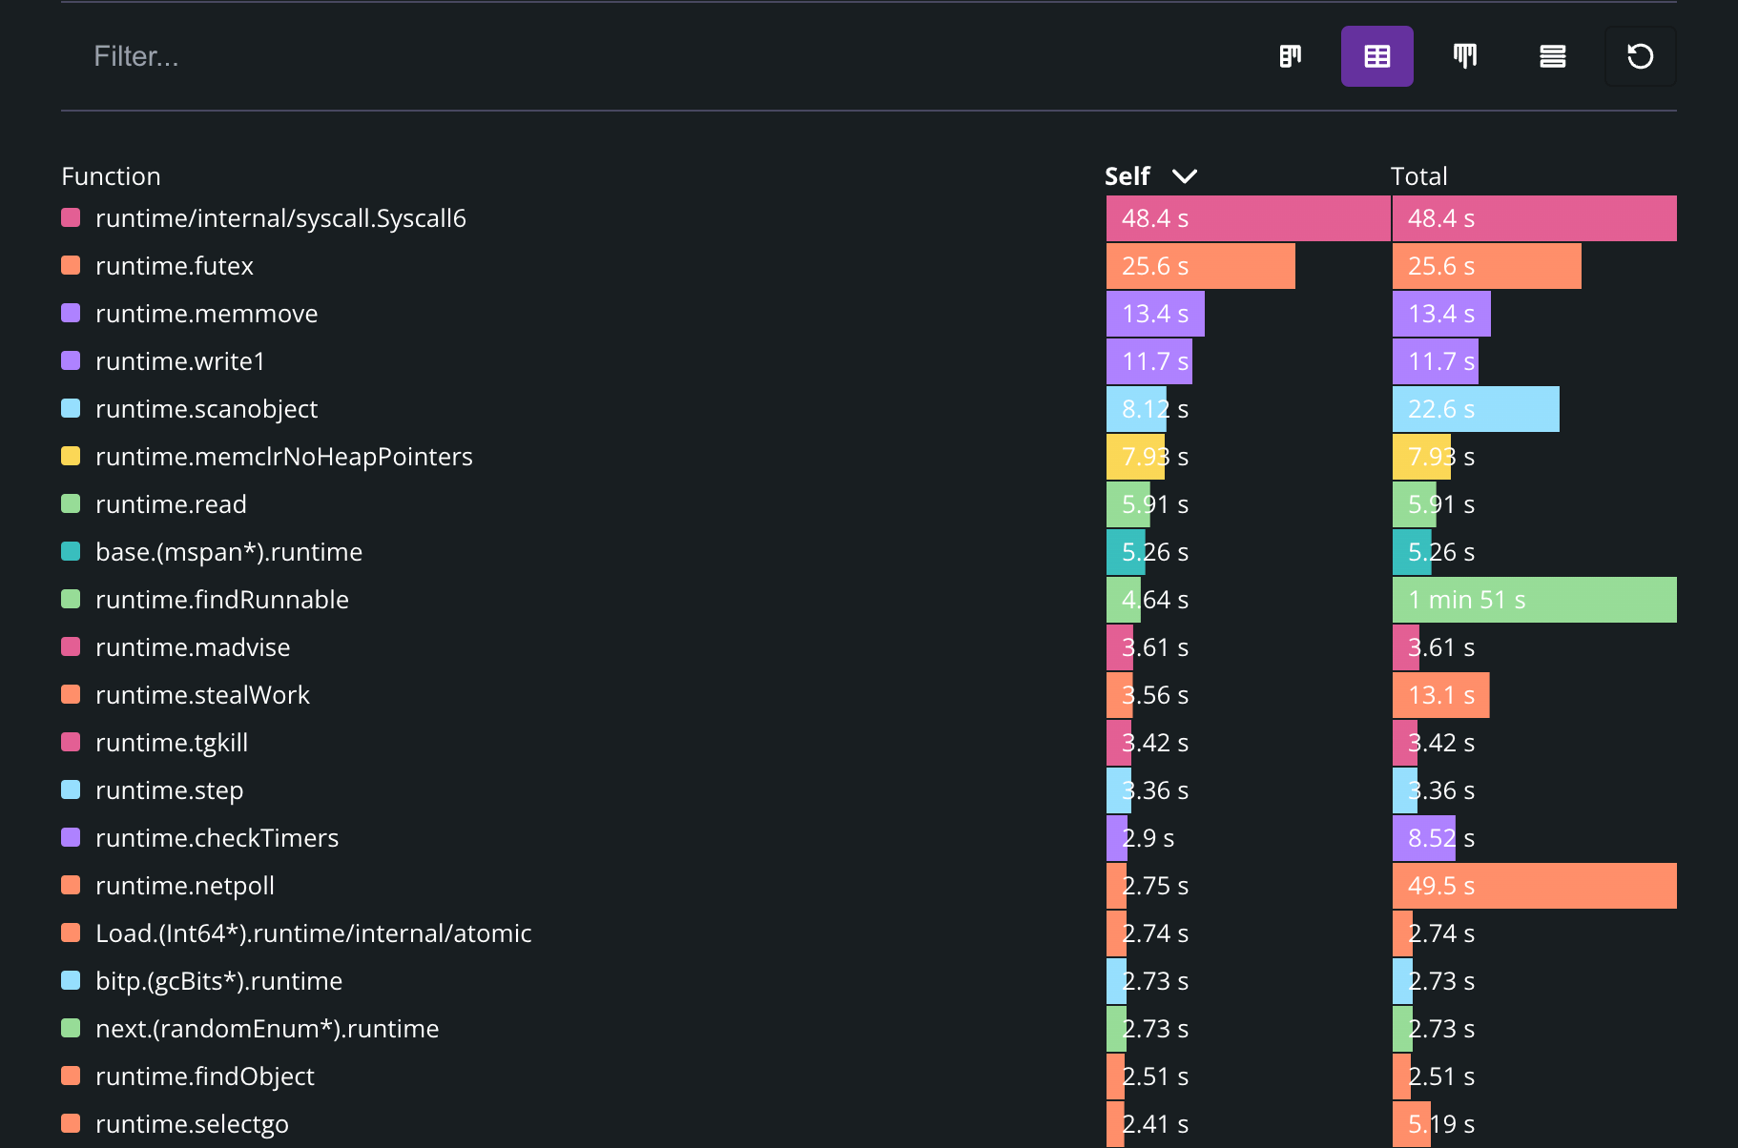1738x1148 pixels.
Task: Click the teal swatch for base.(mspan*).runtime
Action: pyautogui.click(x=71, y=552)
